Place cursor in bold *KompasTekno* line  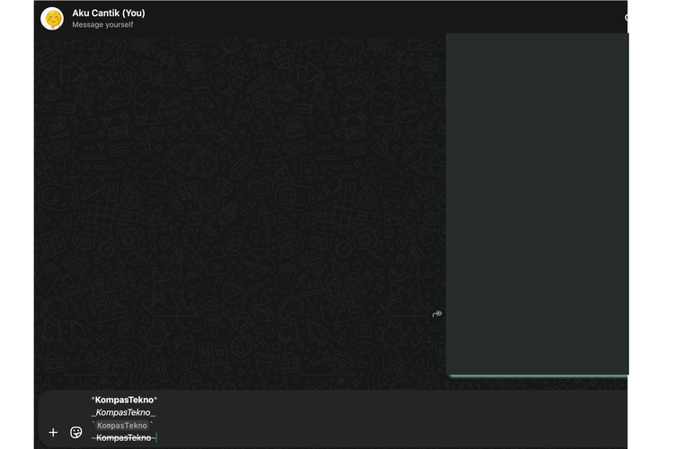[124, 400]
